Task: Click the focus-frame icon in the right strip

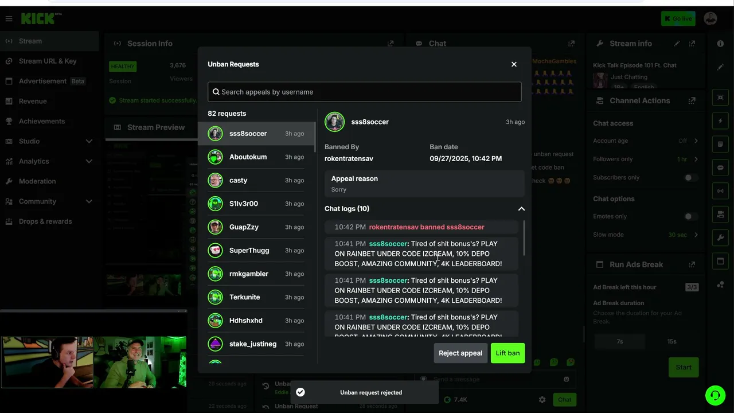Action: click(x=721, y=98)
